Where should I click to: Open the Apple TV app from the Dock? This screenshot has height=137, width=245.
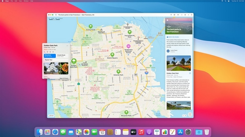point(134,132)
